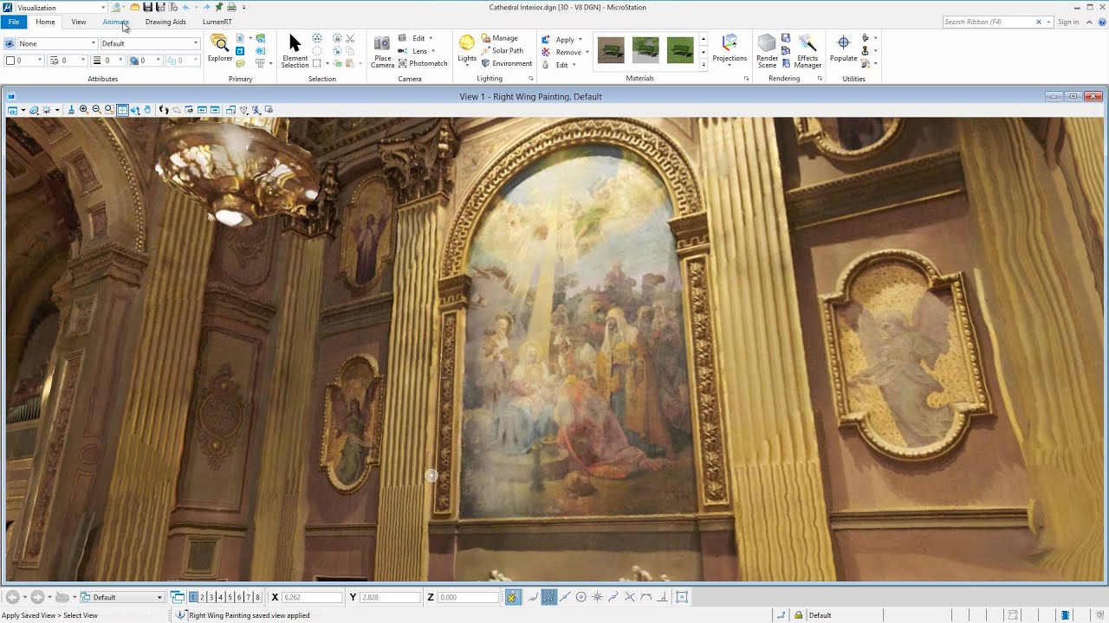Switch to the Animate ribbon tab
Image resolution: width=1109 pixels, height=623 pixels.
pos(115,22)
